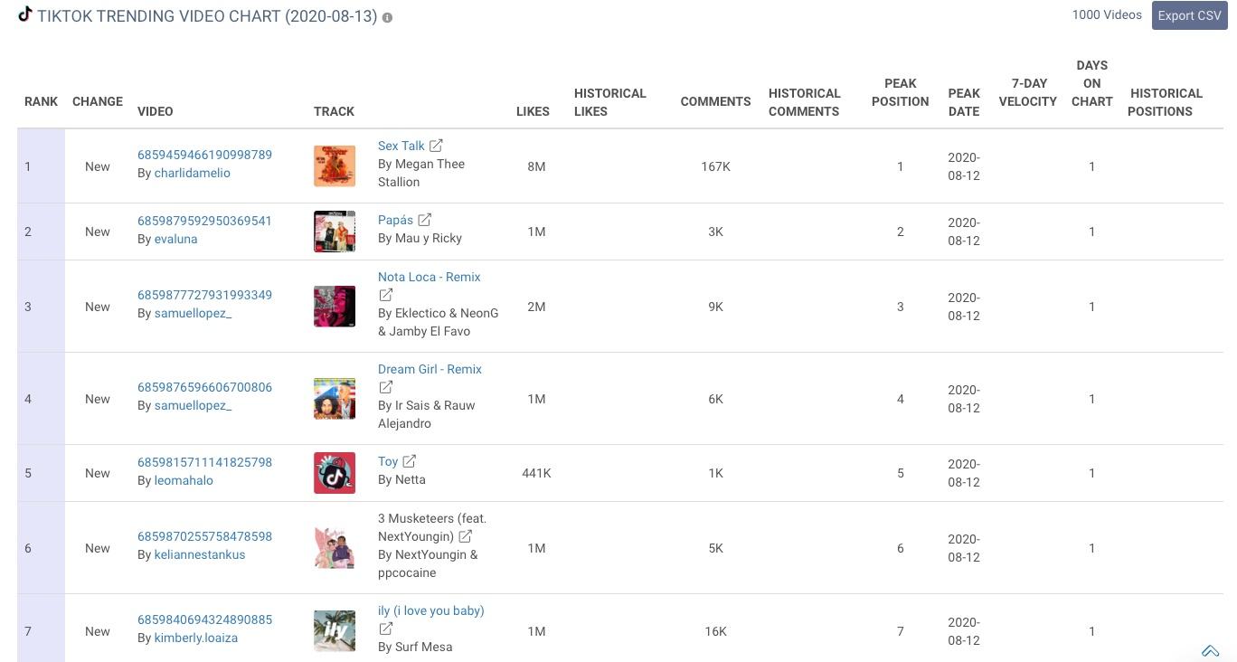Screen dimensions: 1237x662
Task: Open the evaluna creator profile link
Action: click(175, 239)
